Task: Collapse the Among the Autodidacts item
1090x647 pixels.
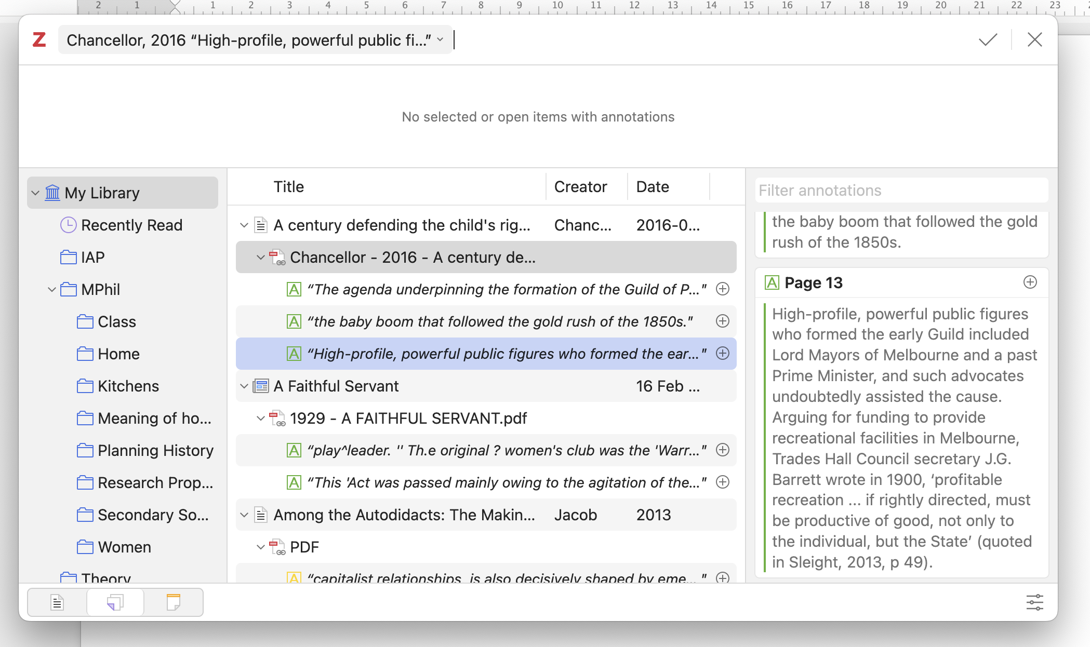Action: pyautogui.click(x=244, y=515)
